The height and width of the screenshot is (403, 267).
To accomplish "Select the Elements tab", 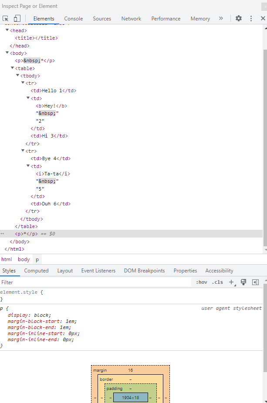I will coord(44,19).
